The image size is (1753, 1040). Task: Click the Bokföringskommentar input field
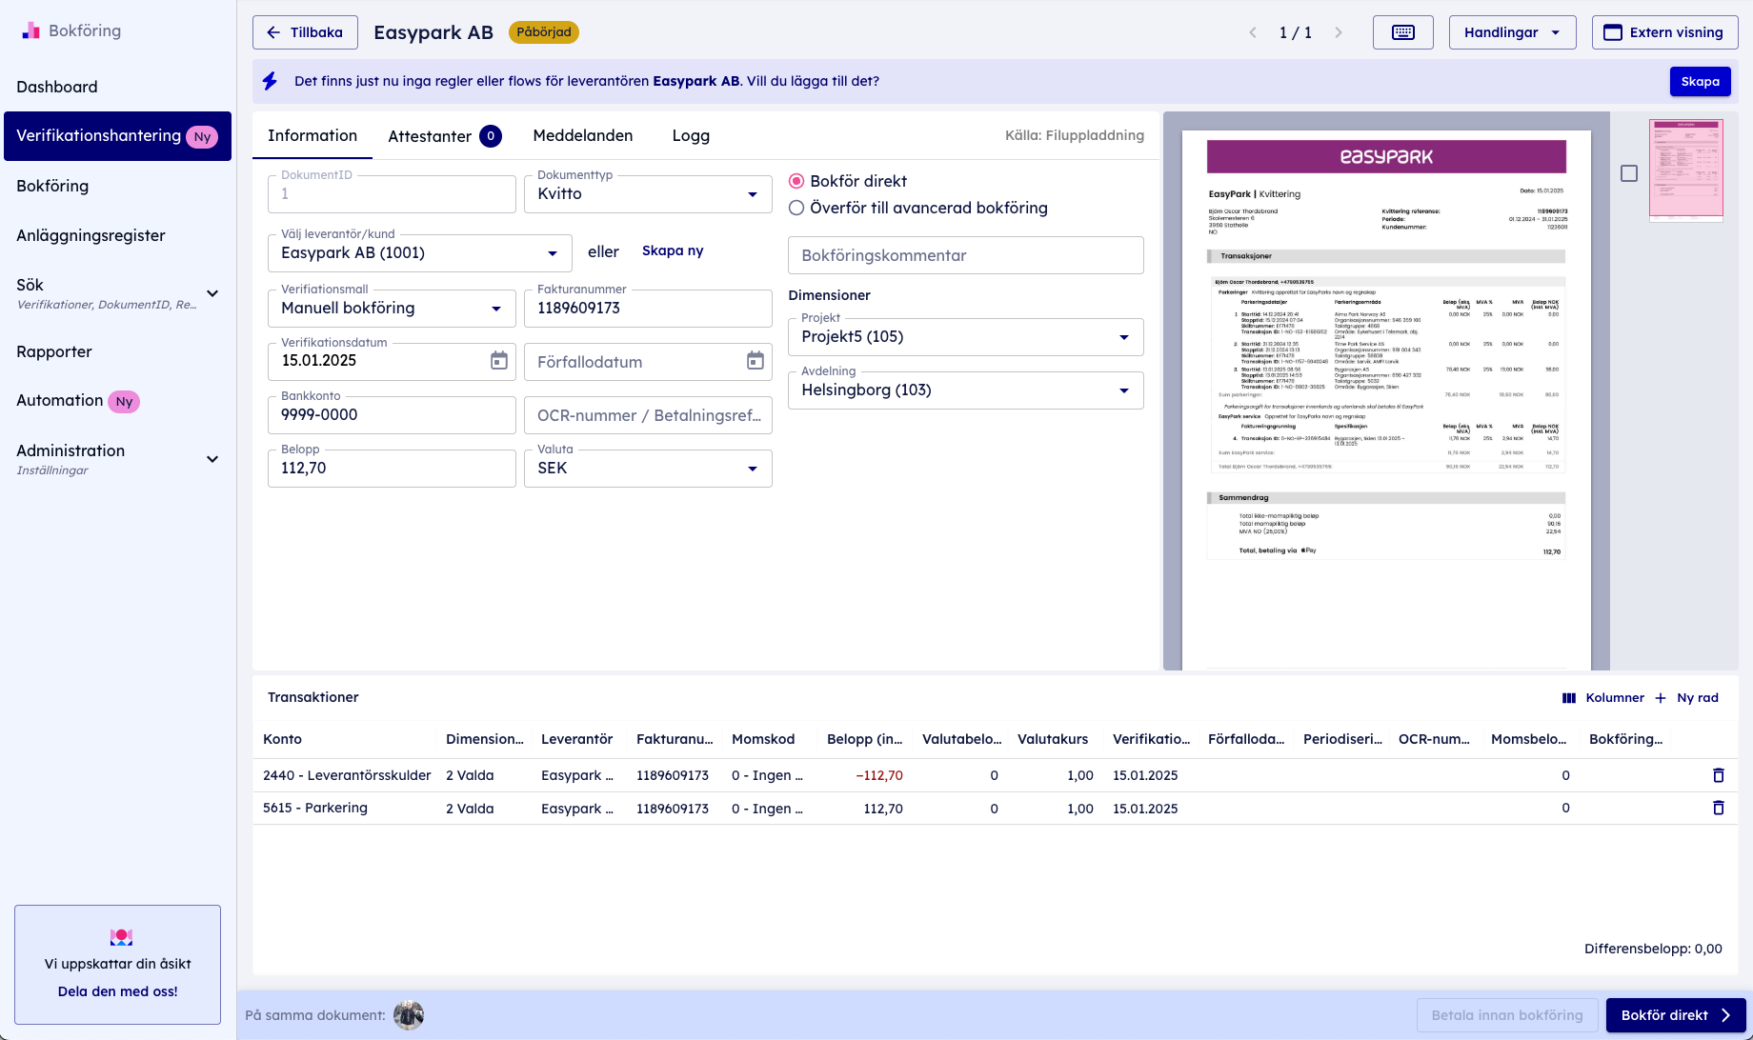(x=965, y=255)
